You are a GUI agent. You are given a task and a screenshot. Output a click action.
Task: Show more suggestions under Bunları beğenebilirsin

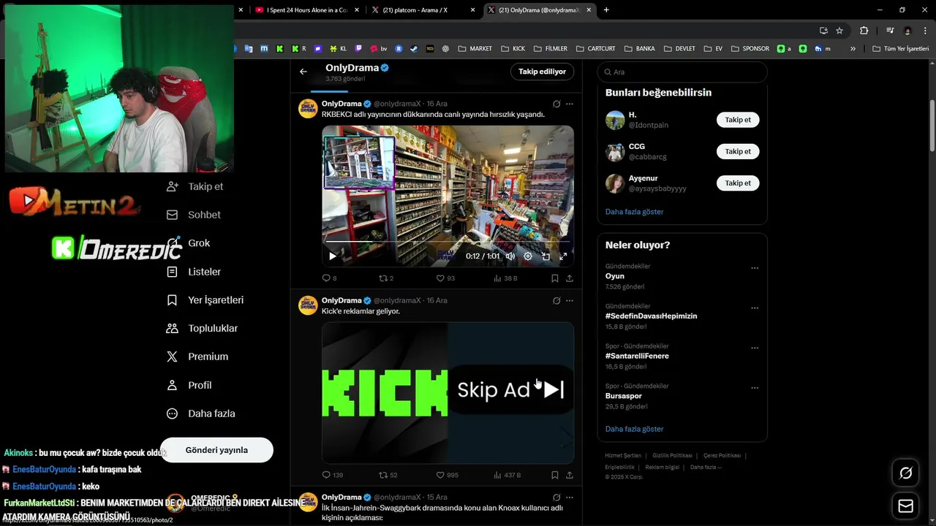[x=634, y=212]
